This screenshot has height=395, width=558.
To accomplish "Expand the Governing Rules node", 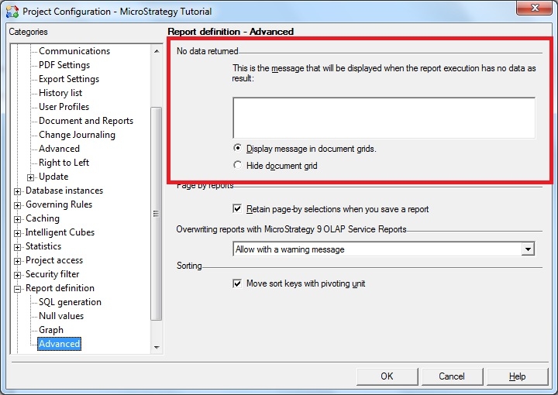I will [x=17, y=205].
